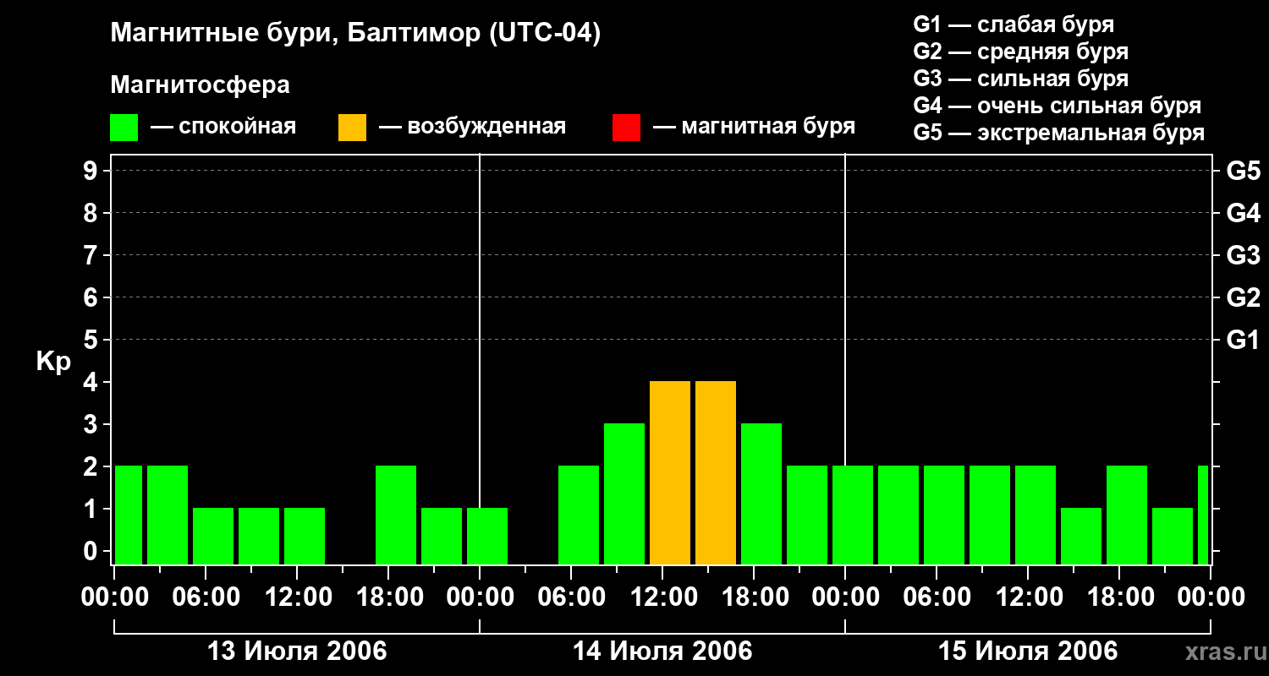Screen dimensions: 1269x676
Task: Click the Kp 2 bar starting 12:00 on 15 July
Action: pos(1036,515)
